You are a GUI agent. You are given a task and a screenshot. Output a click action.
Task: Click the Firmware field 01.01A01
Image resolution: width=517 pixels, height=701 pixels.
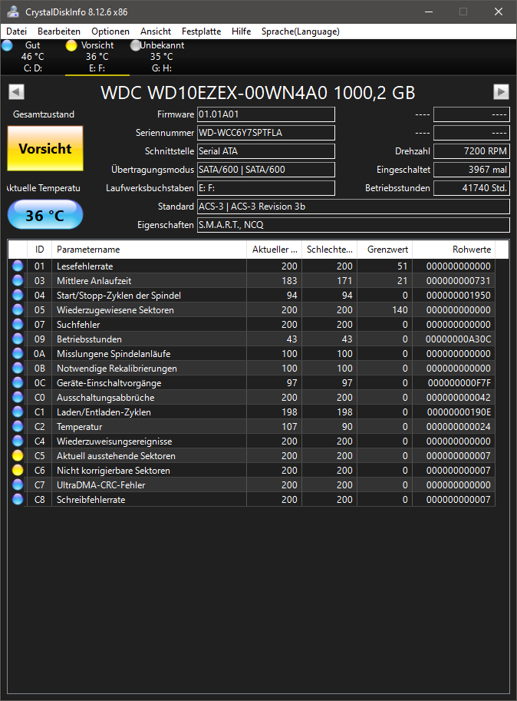pyautogui.click(x=266, y=114)
